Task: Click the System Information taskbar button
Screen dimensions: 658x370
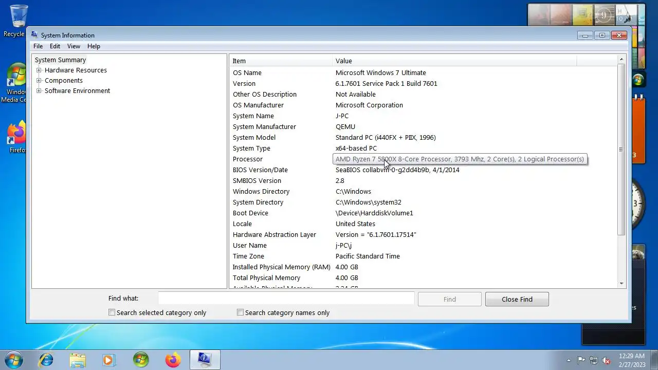Action: 205,360
